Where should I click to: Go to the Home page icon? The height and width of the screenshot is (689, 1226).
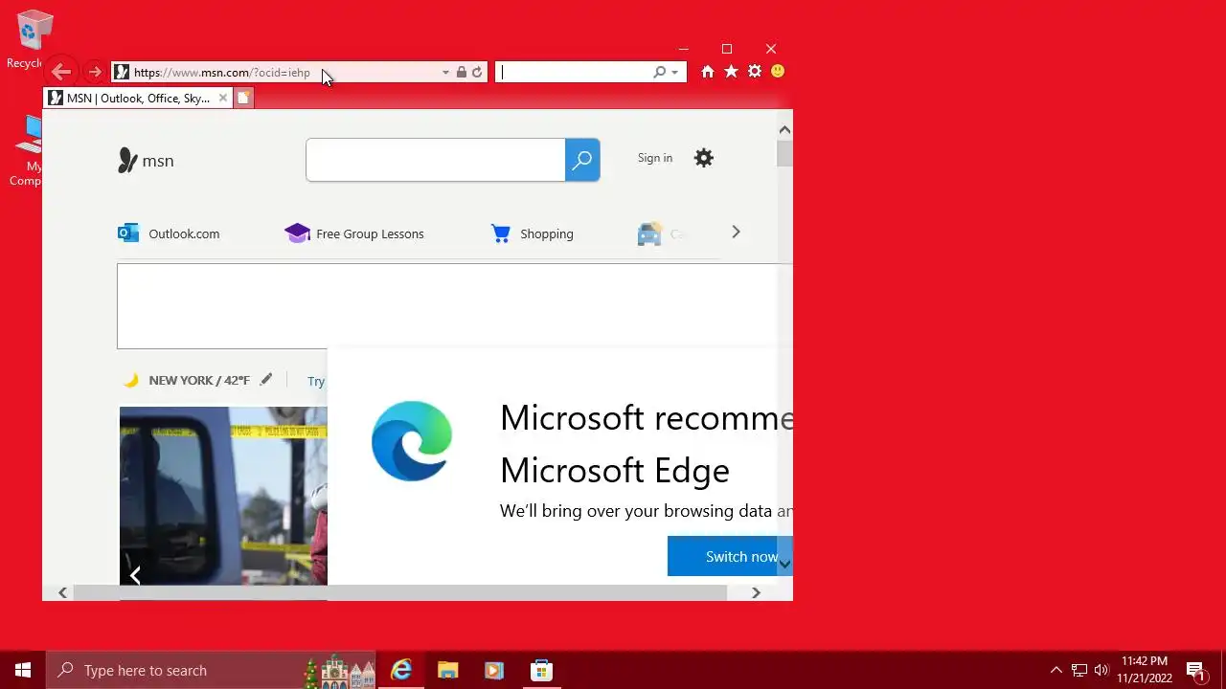pos(708,72)
